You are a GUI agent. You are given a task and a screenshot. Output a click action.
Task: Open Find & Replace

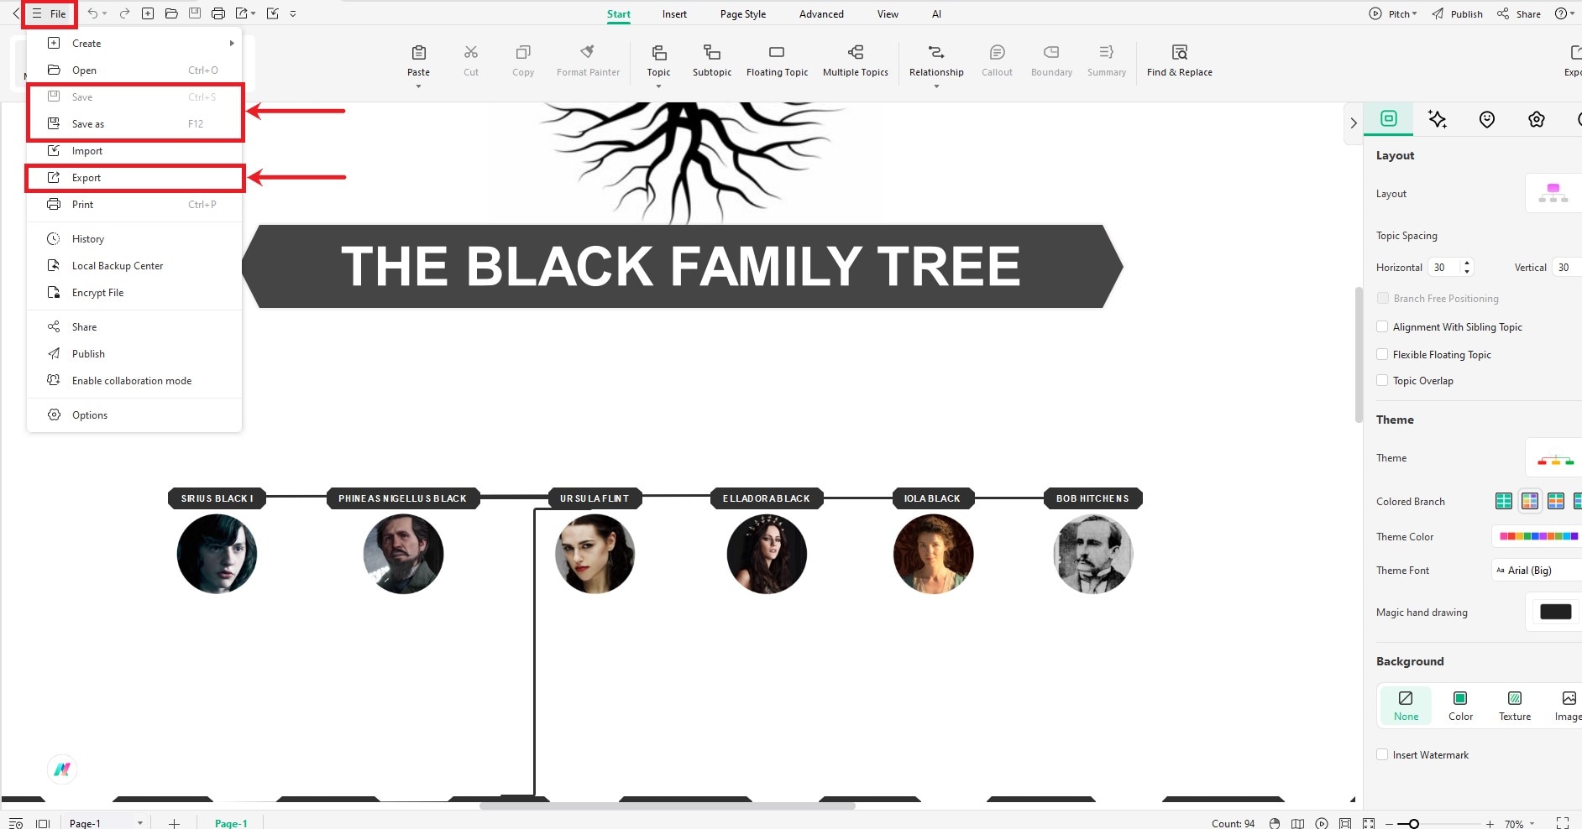1180,60
